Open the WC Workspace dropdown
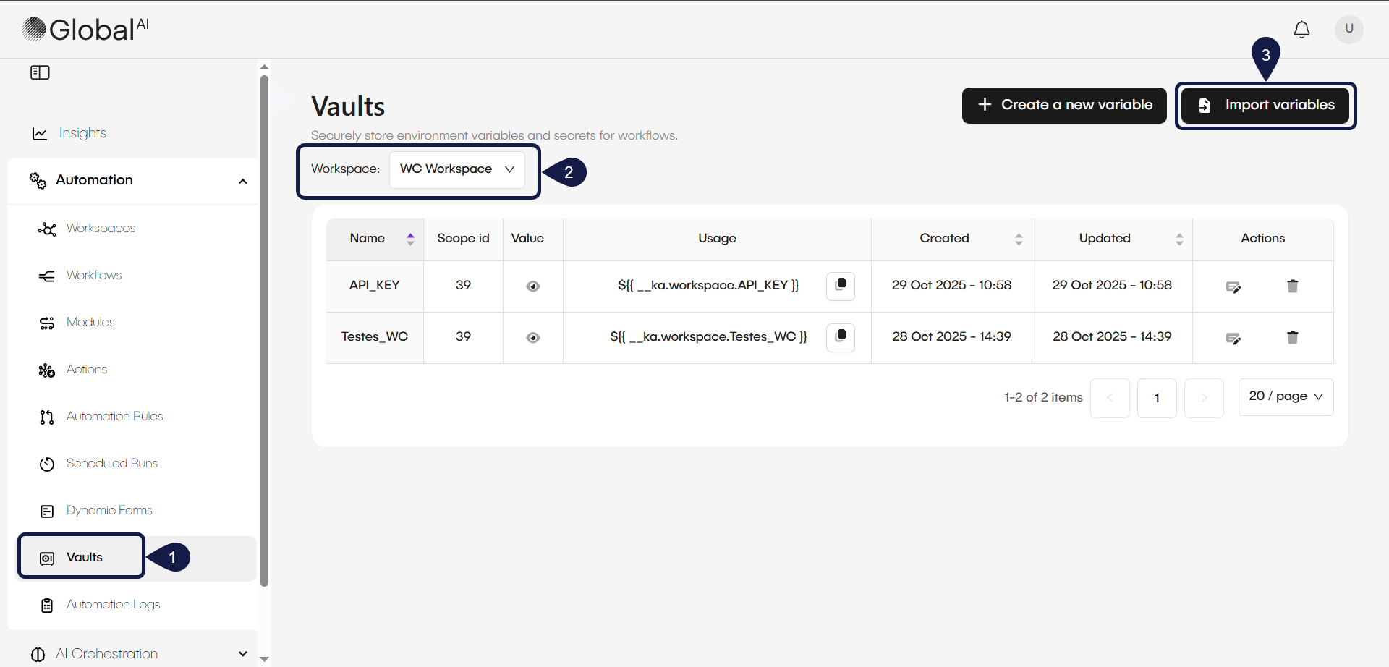This screenshot has height=667, width=1389. [456, 169]
